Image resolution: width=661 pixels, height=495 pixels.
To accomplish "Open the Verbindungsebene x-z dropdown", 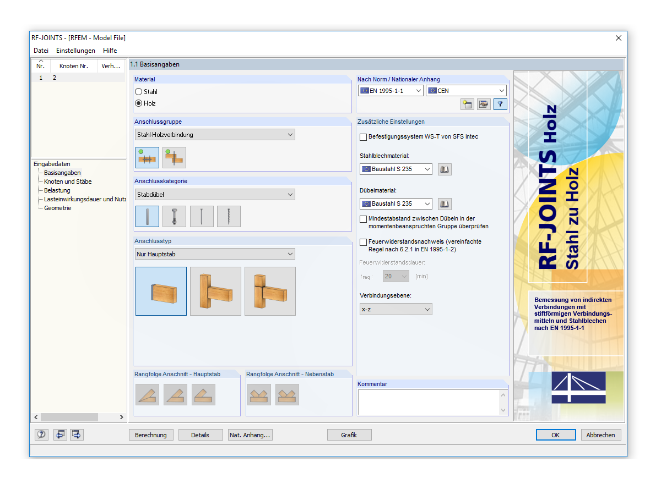I will [395, 310].
